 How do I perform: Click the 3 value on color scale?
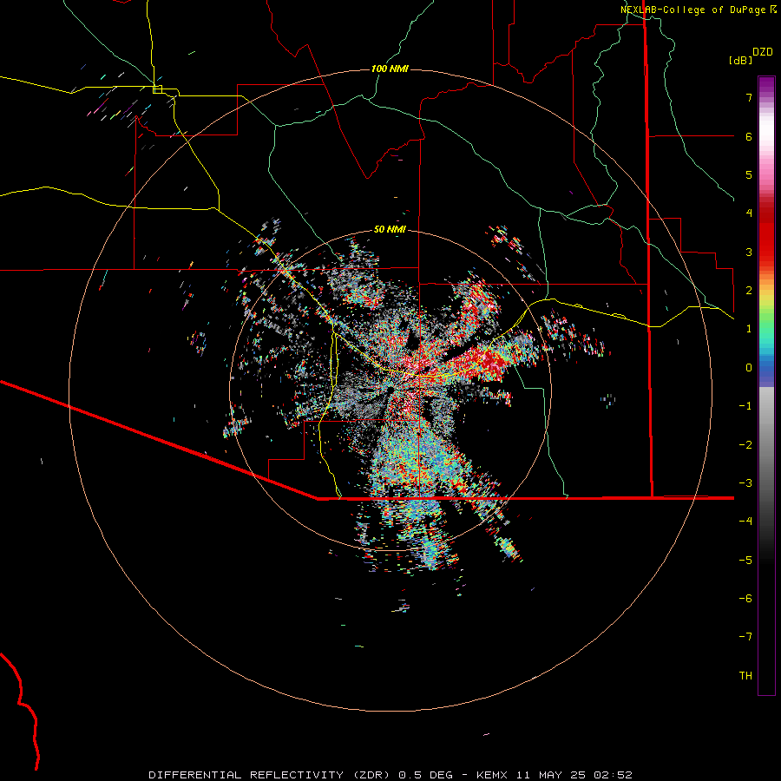(x=749, y=252)
